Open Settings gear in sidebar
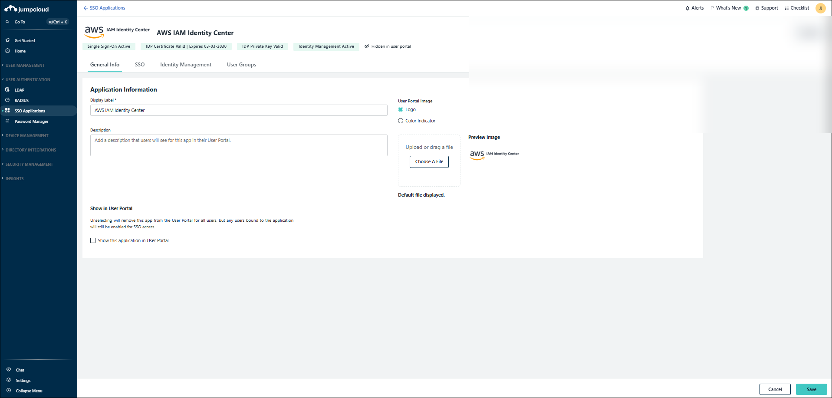Viewport: 832px width, 398px height. pos(9,380)
